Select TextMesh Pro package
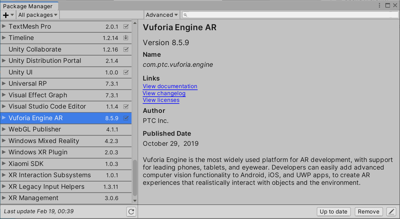Screen dimensions: 400x219 (x=66, y=27)
